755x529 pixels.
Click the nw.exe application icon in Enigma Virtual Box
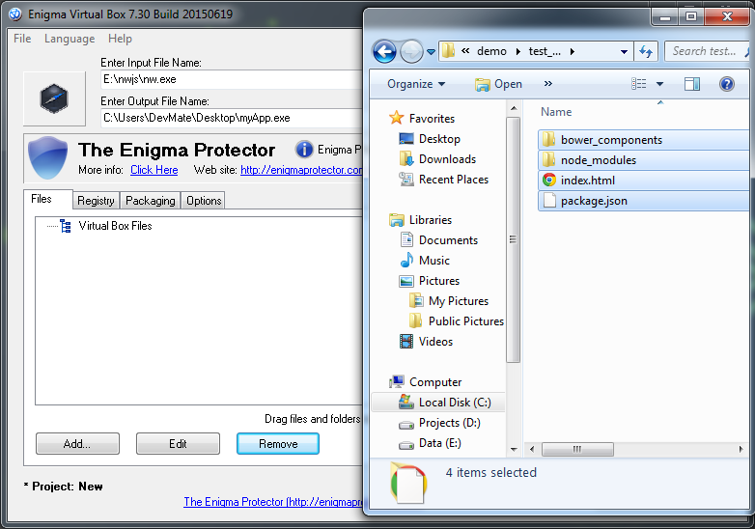coord(54,98)
